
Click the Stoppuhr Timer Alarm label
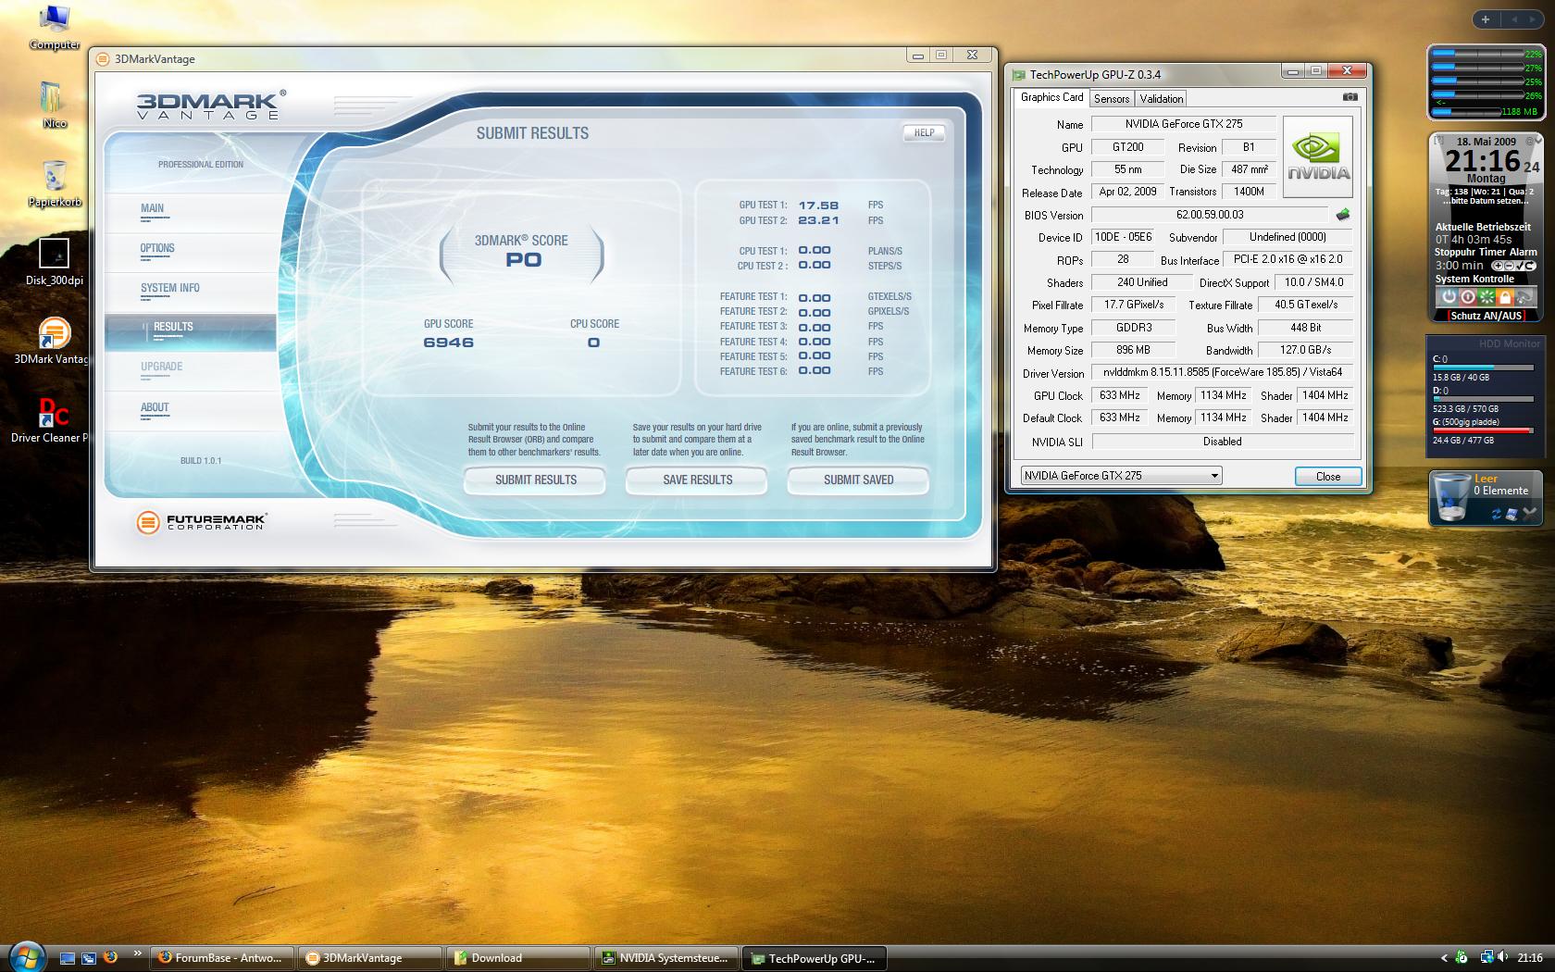coord(1486,252)
